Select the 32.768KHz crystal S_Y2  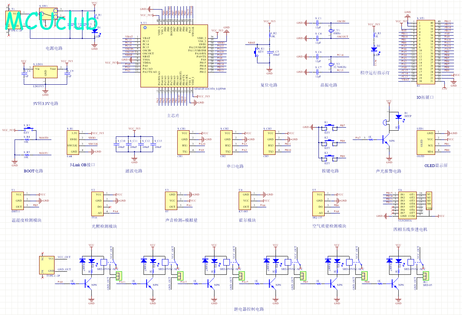pos(330,64)
